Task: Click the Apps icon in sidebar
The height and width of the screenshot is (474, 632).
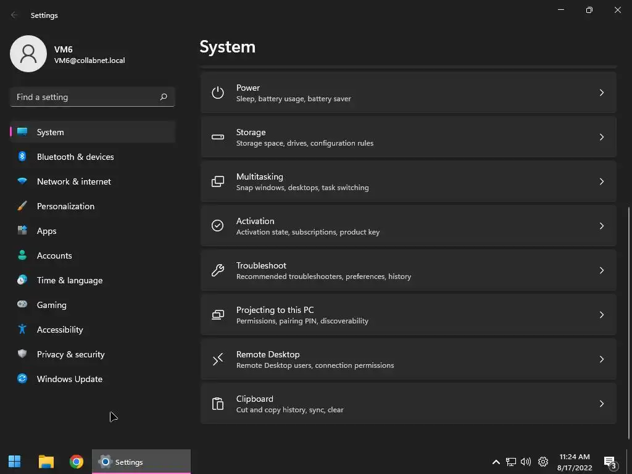Action: point(22,231)
